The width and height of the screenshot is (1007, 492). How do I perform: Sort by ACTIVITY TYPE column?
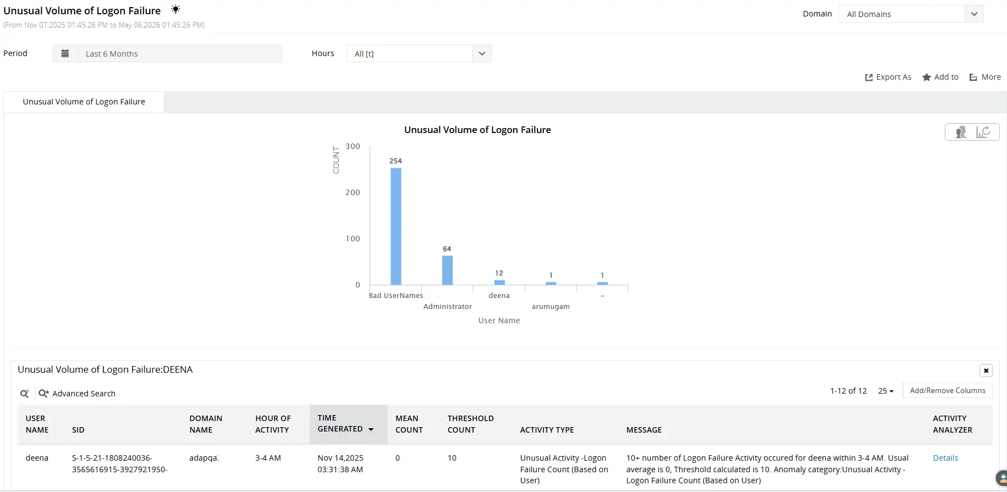(x=547, y=430)
